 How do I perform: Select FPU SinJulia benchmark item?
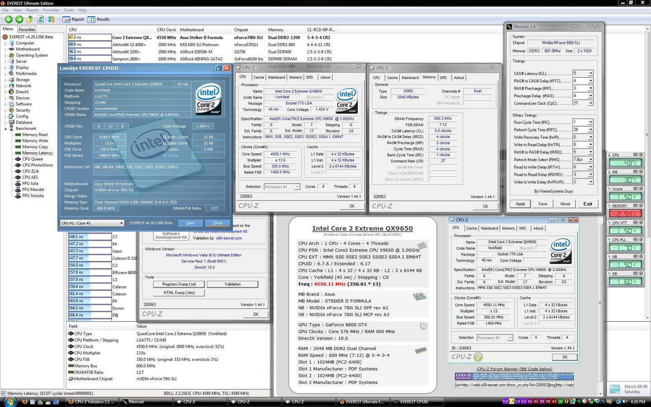(x=30, y=196)
